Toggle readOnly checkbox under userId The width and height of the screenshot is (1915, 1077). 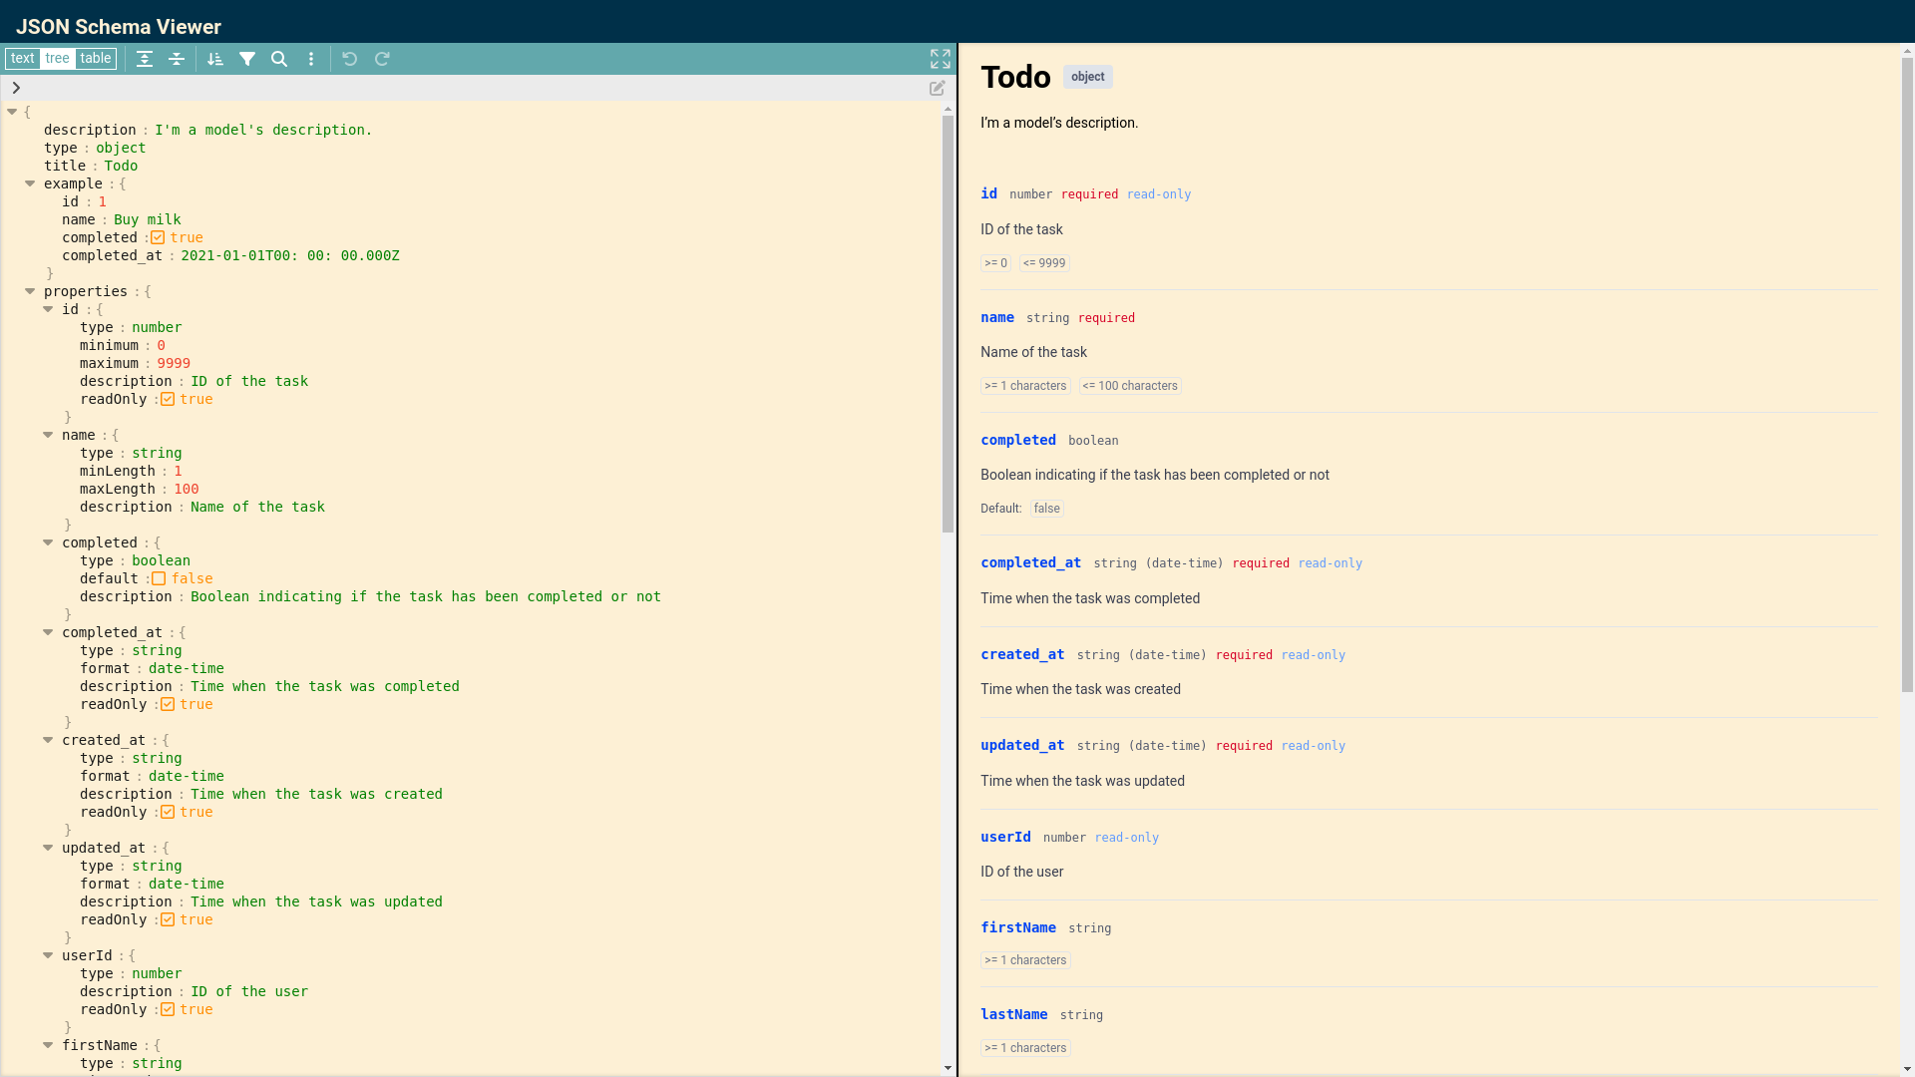pyautogui.click(x=168, y=1009)
